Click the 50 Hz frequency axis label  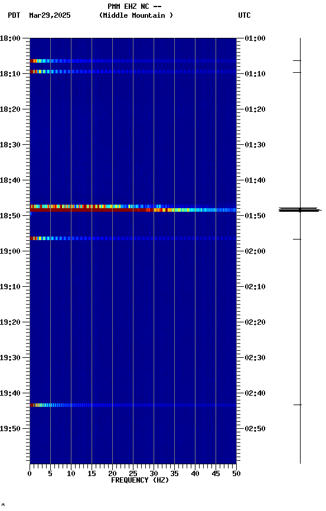point(236,474)
